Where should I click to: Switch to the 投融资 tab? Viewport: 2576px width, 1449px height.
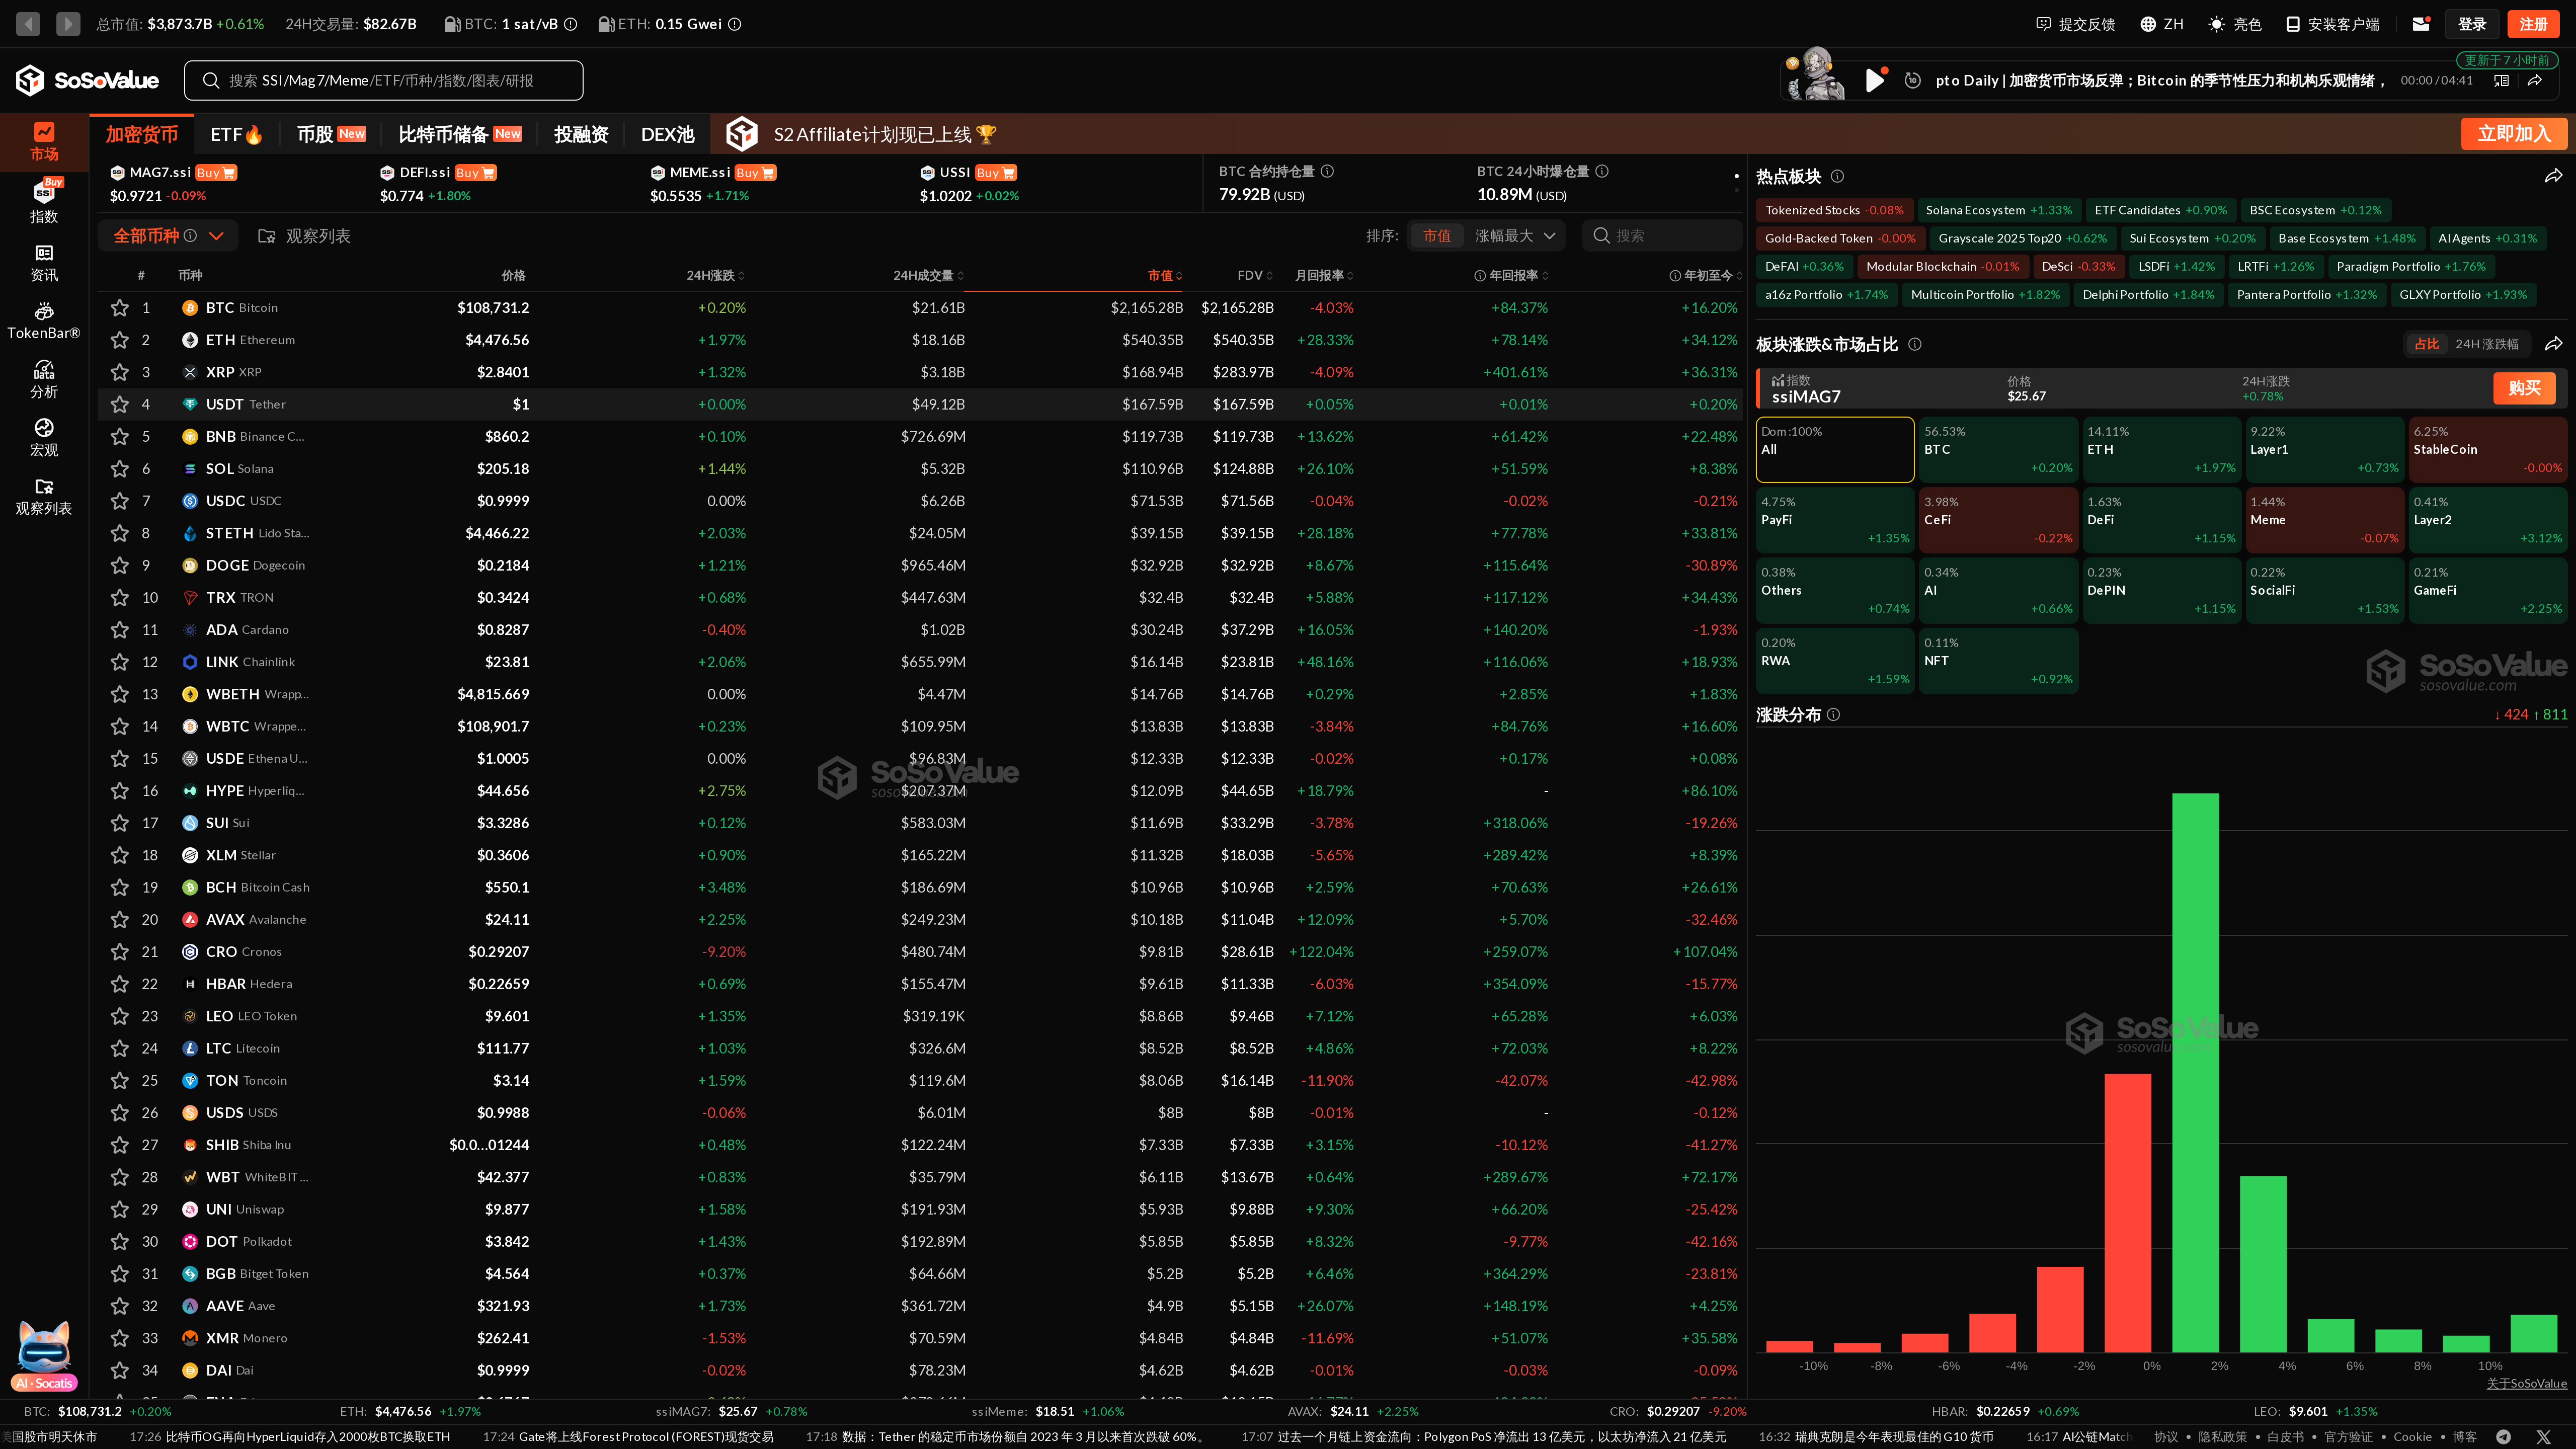[x=581, y=134]
